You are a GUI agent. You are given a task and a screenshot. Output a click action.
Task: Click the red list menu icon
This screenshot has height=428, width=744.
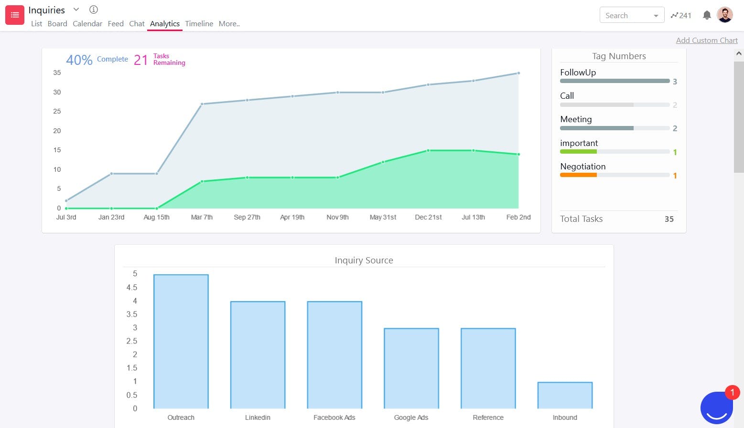(15, 15)
